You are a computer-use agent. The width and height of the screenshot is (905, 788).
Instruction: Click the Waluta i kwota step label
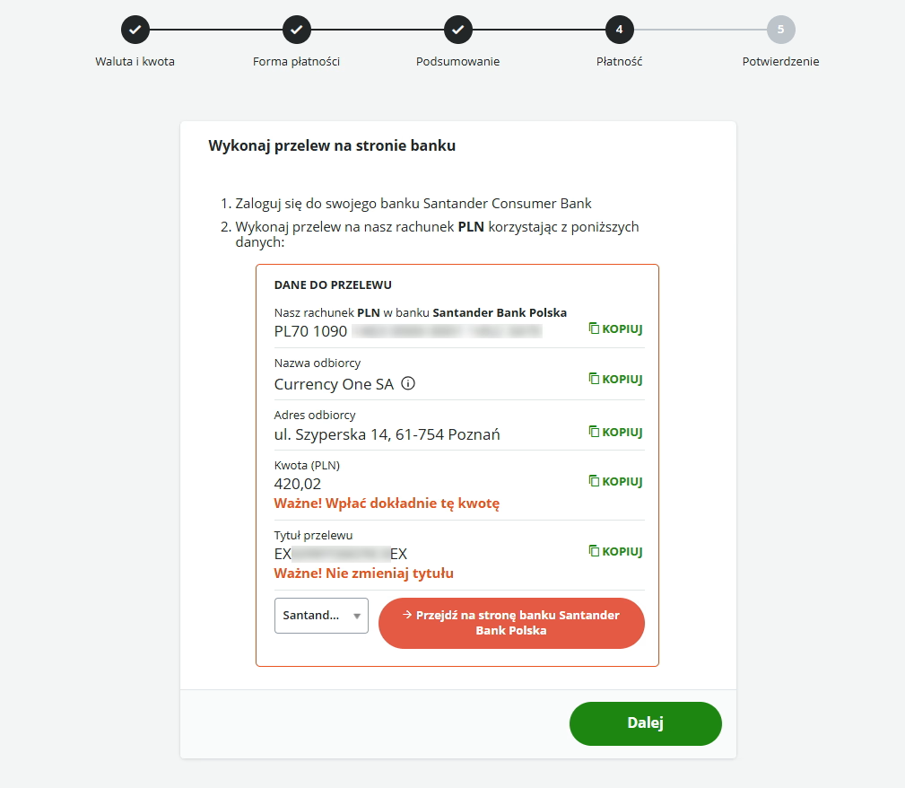(135, 62)
